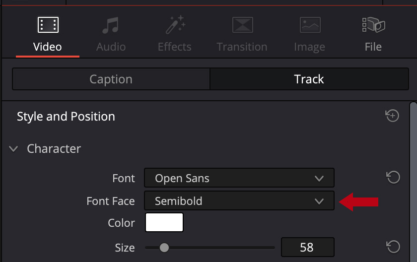Switch to the Track tab
This screenshot has width=417, height=262.
[x=309, y=79]
